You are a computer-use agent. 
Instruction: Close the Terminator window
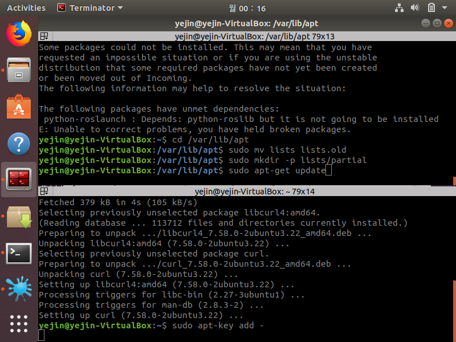coord(449,23)
